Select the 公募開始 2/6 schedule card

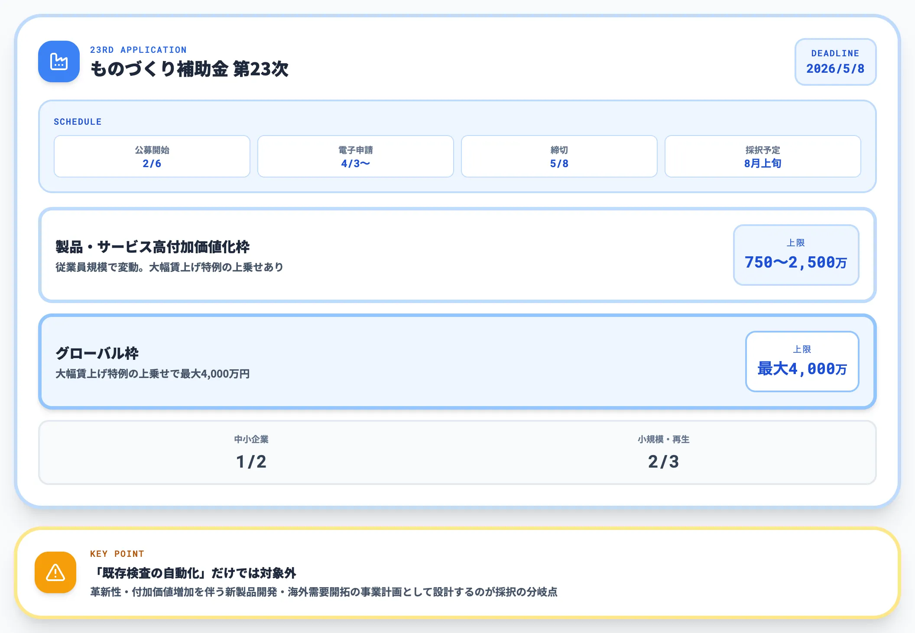pyautogui.click(x=152, y=156)
